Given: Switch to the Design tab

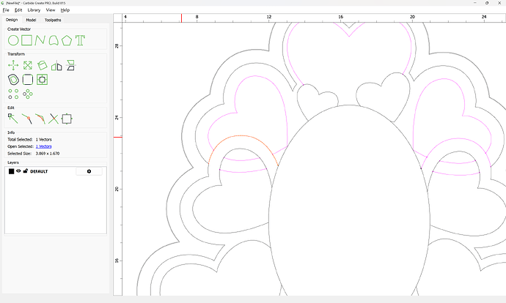Looking at the screenshot, I should (12, 20).
